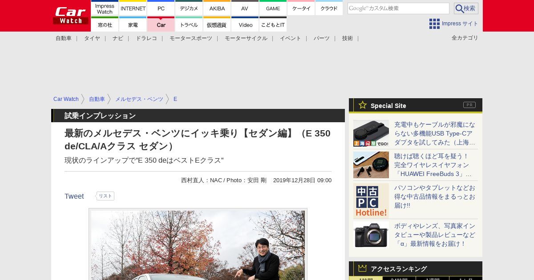Select the 1ヶ月 ranking tab

pyautogui.click(x=466, y=279)
